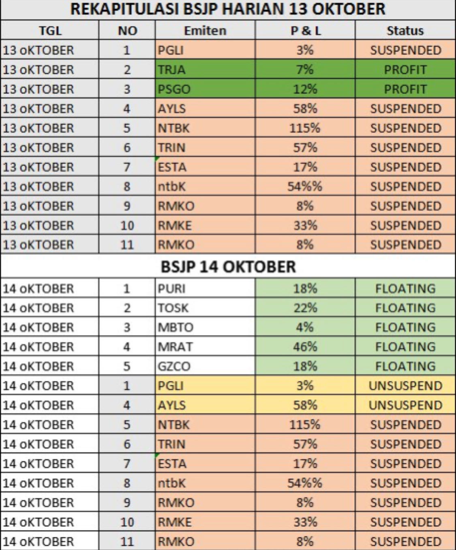Click the title cell REKAPITULASI BSJP HARIAN 13 OKTOBER
This screenshot has height=550, width=456.
228,9
